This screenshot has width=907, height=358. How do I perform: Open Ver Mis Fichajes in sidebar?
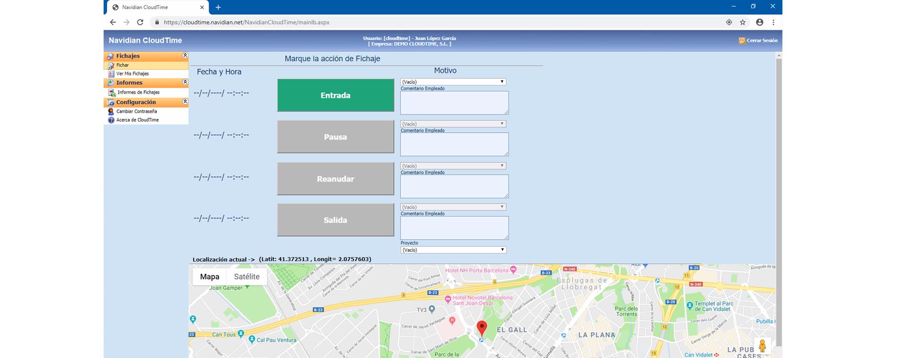tap(132, 74)
